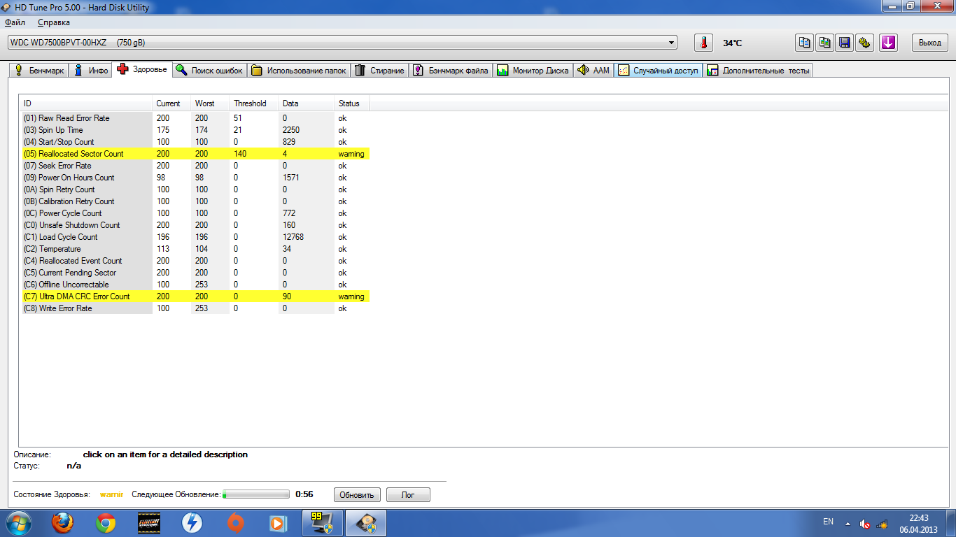Go to the Стирание tab
Screen dimensions: 956x537
[x=379, y=71]
